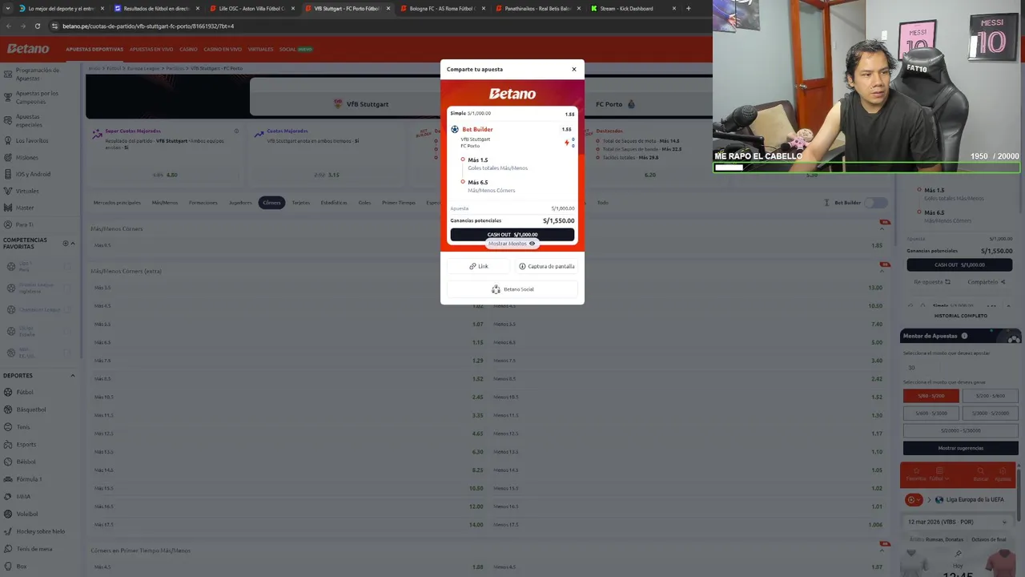This screenshot has width=1025, height=577.
Task: Reload the browser page
Action: (37, 26)
